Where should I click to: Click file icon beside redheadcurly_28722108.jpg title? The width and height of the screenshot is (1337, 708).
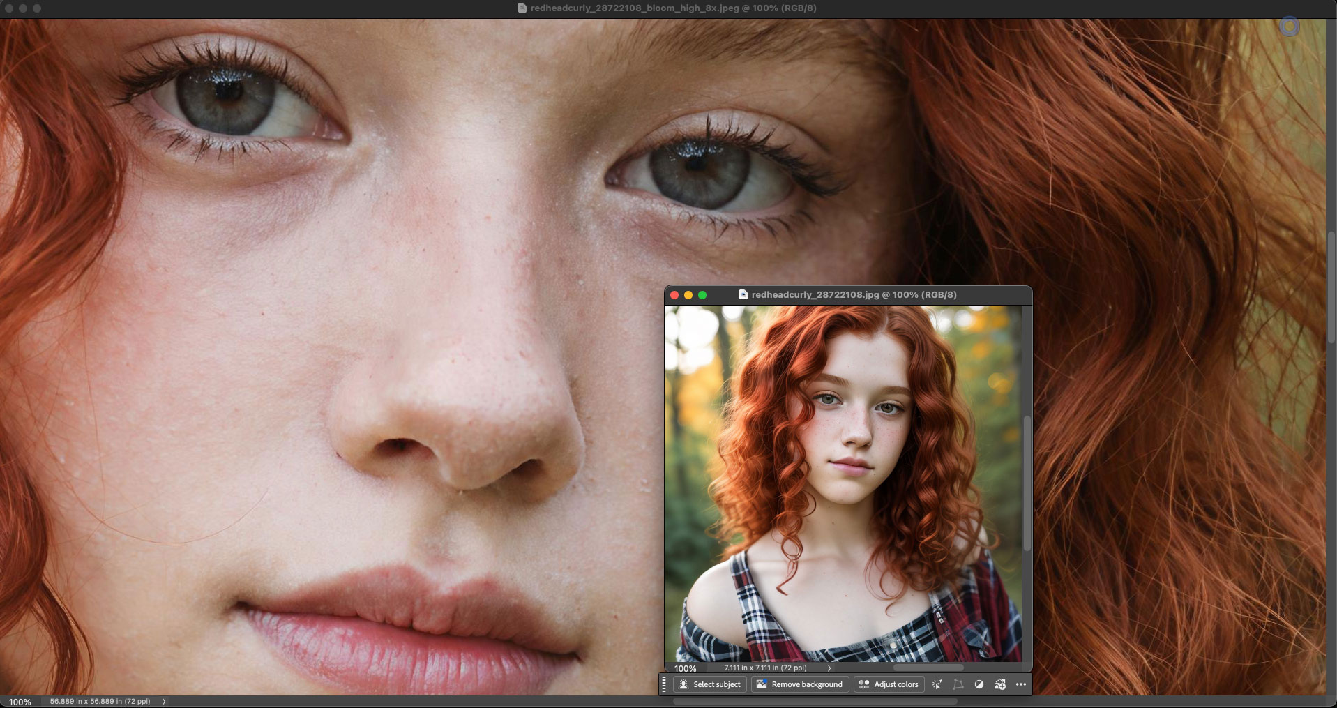[743, 295]
